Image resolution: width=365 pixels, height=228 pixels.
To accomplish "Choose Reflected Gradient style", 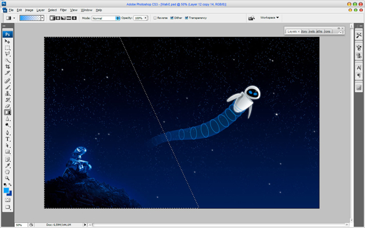I will [68, 18].
